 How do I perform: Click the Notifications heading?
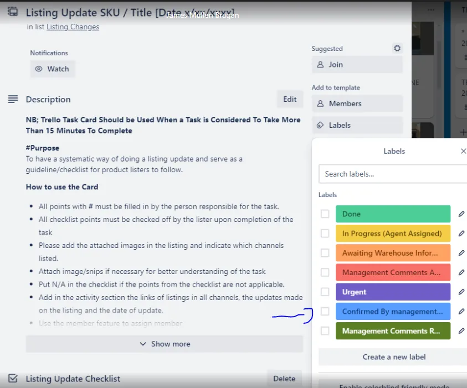click(49, 53)
